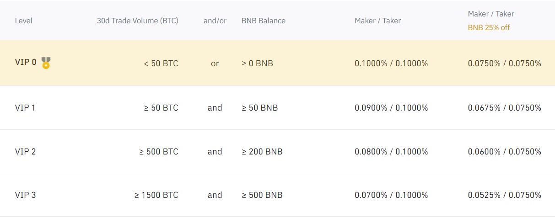The image size is (555, 218).
Task: Click the 30d Trade Volume (BTC) header
Action: click(x=137, y=21)
